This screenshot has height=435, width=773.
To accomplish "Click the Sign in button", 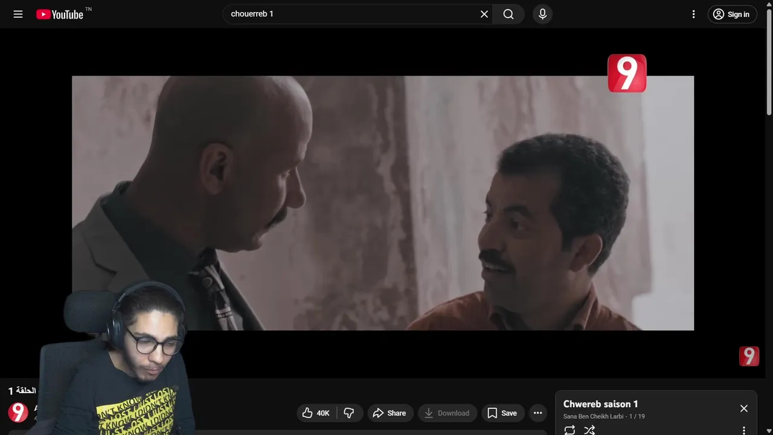I will coord(732,14).
